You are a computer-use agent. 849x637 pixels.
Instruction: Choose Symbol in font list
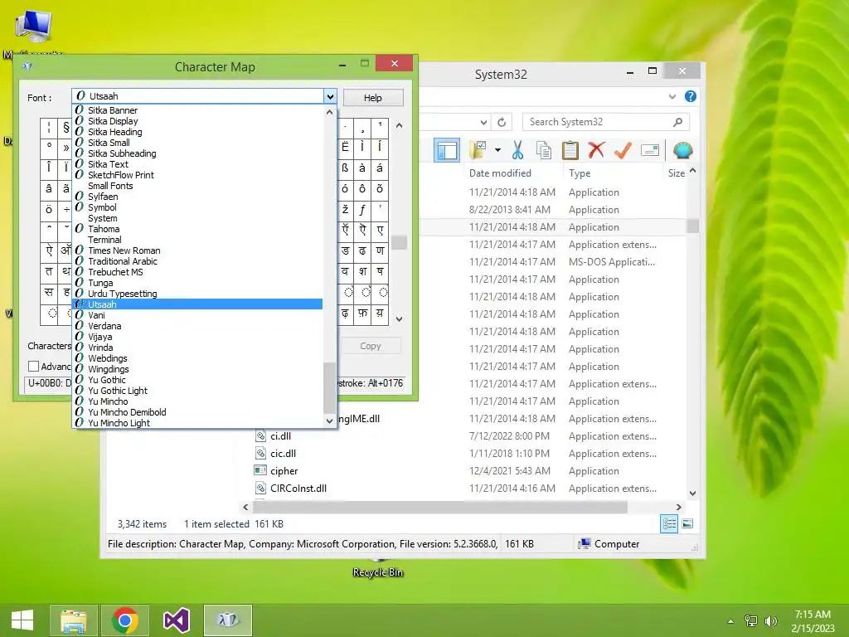pyautogui.click(x=102, y=207)
